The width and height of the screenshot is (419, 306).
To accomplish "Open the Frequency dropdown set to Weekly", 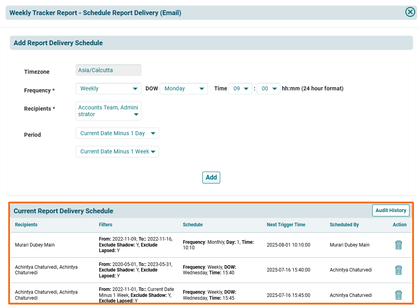I will click(108, 89).
